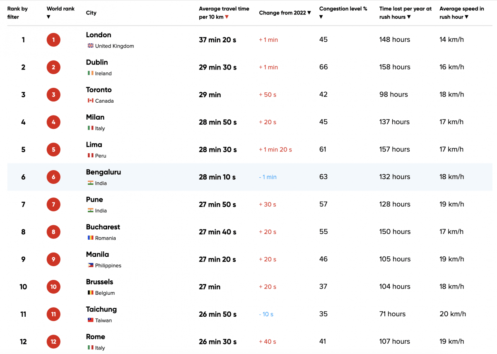The width and height of the screenshot is (497, 354).
Task: Click the Rank by filter column header
Action: tap(18, 12)
